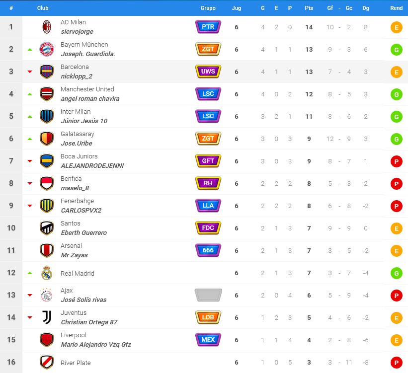
Task: Open the PTR group badge
Action: (208, 27)
